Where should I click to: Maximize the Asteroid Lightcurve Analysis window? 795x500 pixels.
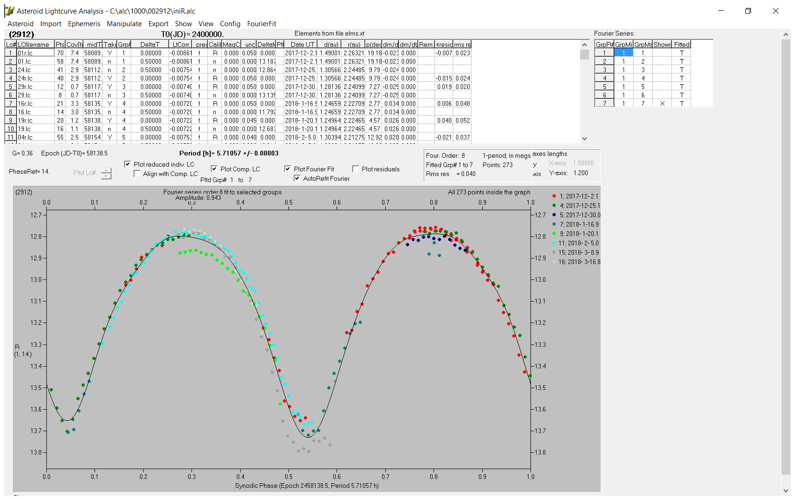[748, 11]
